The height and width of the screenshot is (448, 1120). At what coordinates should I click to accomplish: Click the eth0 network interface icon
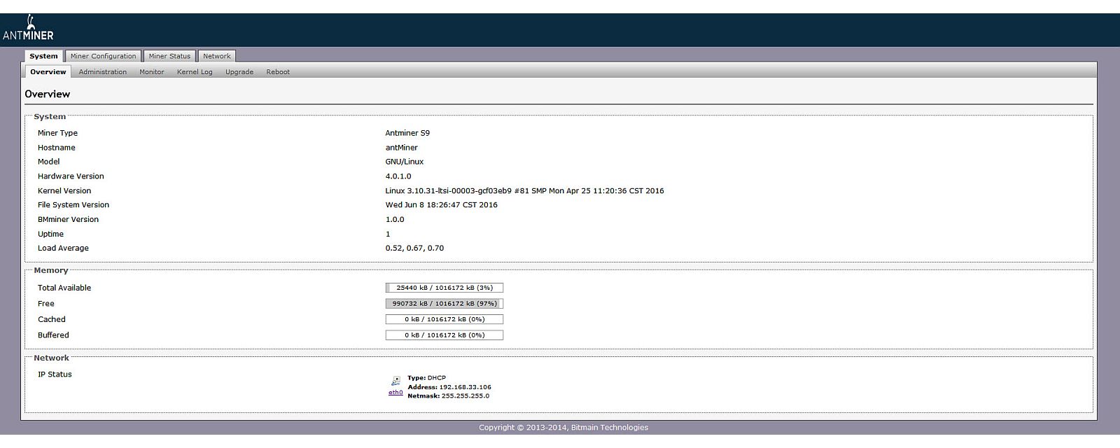395,381
